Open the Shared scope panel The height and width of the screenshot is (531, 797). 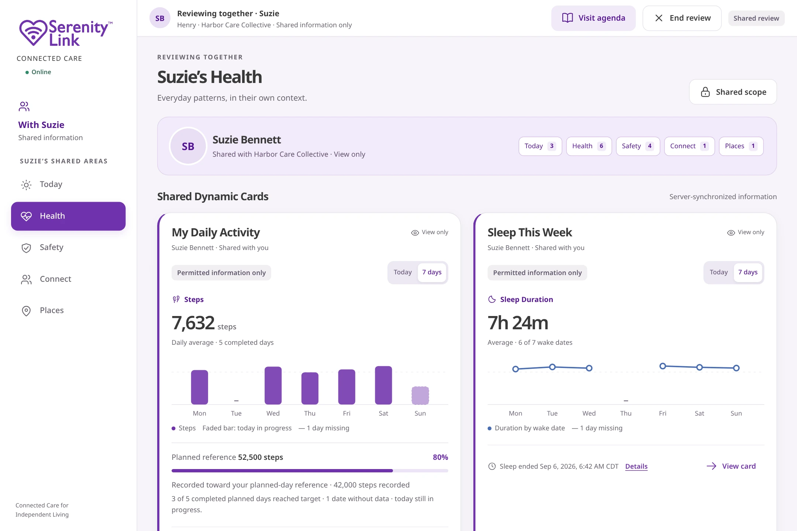[733, 92]
